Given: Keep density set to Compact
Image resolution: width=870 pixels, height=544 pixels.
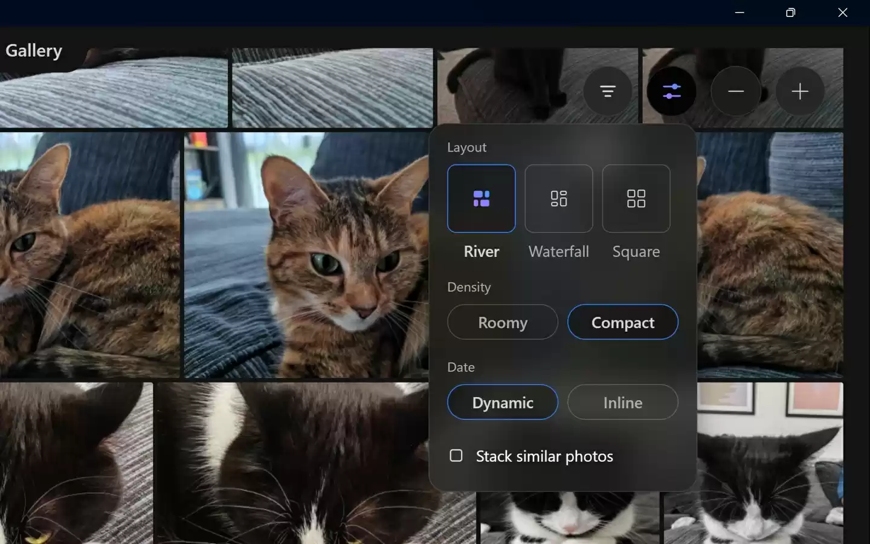Looking at the screenshot, I should click(622, 322).
